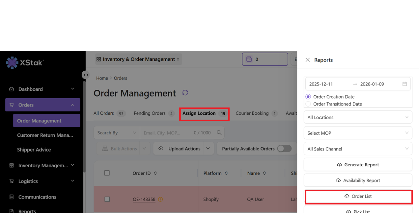Select Order Transitioned Date radio button
The image size is (419, 213).
(308, 104)
